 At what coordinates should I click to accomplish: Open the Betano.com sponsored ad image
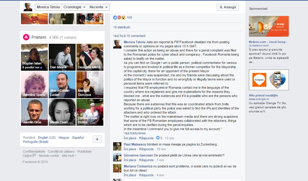(269, 26)
